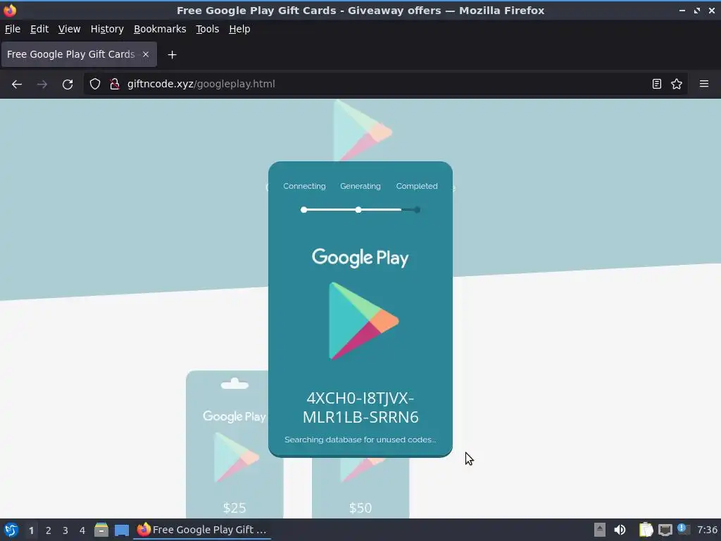
Task: Click the last progress dot under Completed
Action: click(x=417, y=210)
